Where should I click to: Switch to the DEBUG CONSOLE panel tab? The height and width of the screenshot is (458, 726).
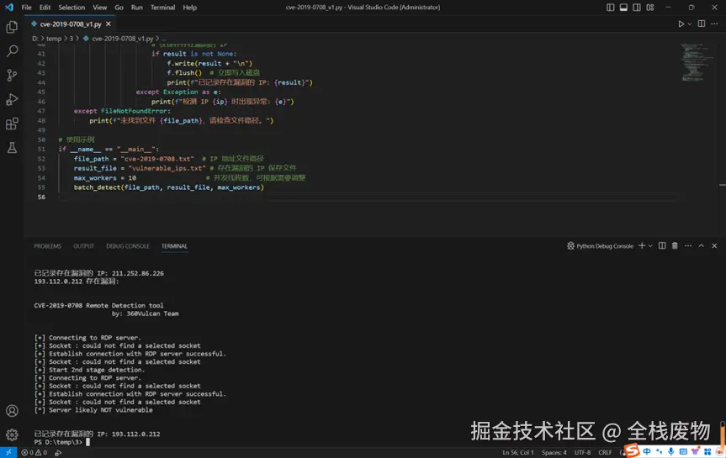(128, 246)
